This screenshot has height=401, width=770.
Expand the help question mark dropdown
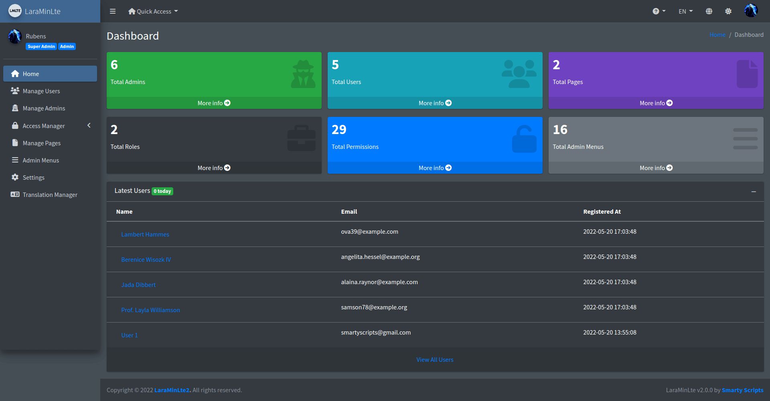point(659,11)
